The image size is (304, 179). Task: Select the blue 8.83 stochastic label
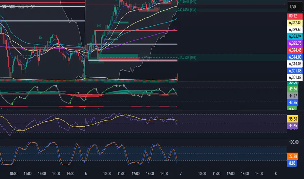[292, 163]
